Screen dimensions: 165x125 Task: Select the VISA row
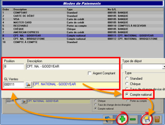(x=83, y=19)
